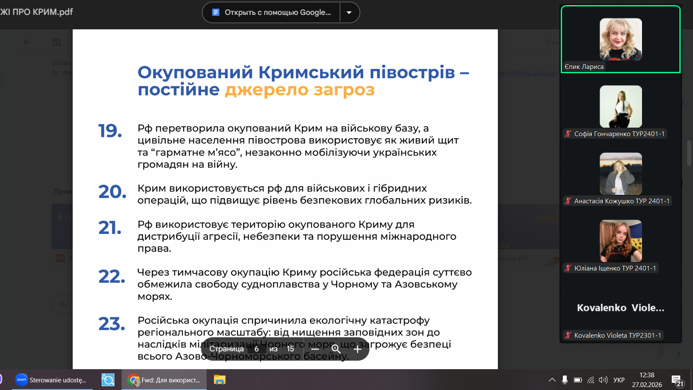693x390 pixels.
Task: Show hidden system tray icons chevron
Action: [552, 380]
